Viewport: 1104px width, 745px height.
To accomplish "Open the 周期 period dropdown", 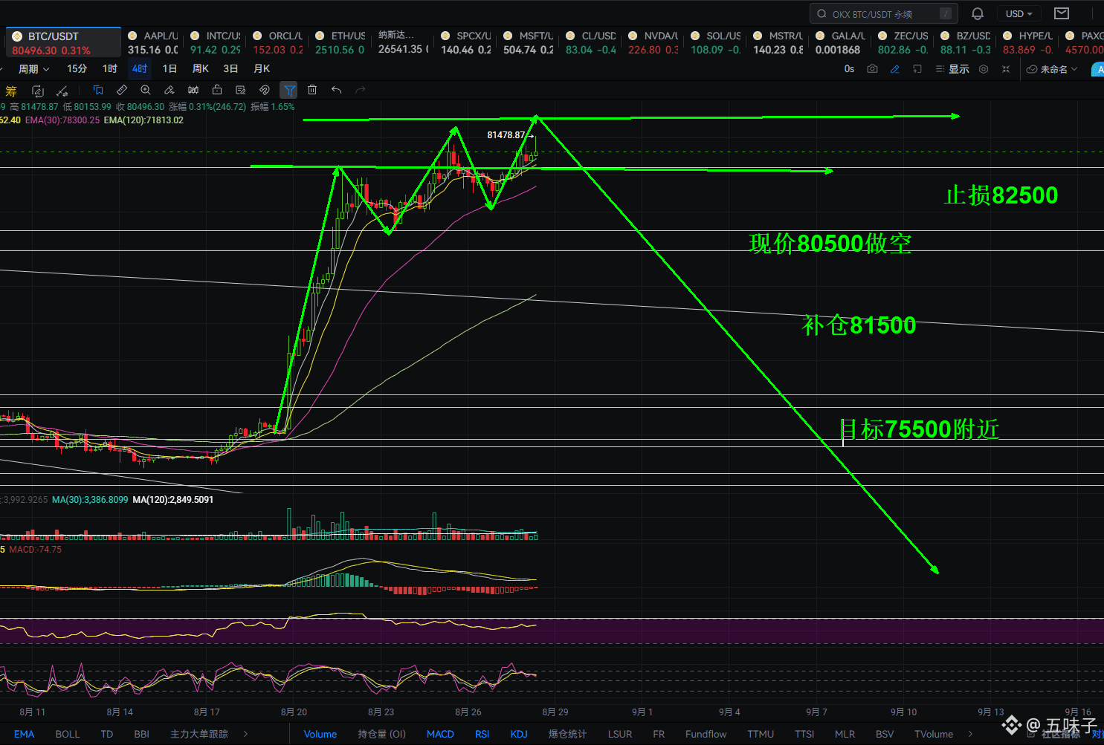I will click(33, 69).
